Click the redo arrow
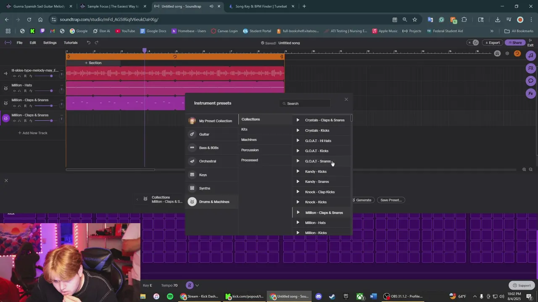 (96, 42)
